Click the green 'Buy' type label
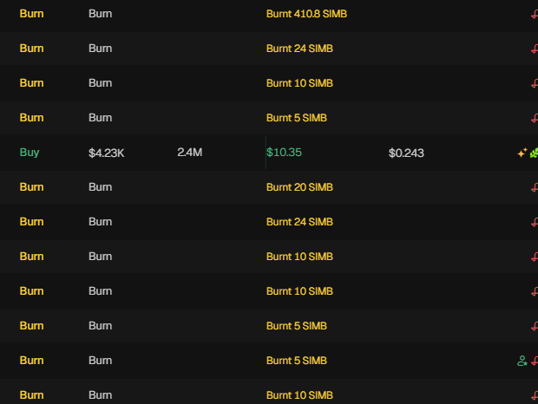Image resolution: width=538 pixels, height=404 pixels. click(30, 153)
